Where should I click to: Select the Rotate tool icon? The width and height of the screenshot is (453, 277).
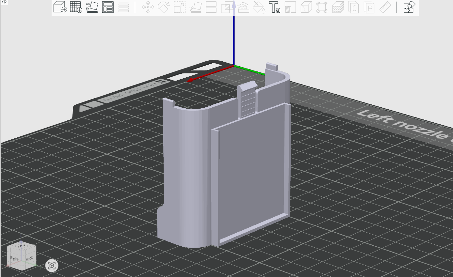point(164,7)
